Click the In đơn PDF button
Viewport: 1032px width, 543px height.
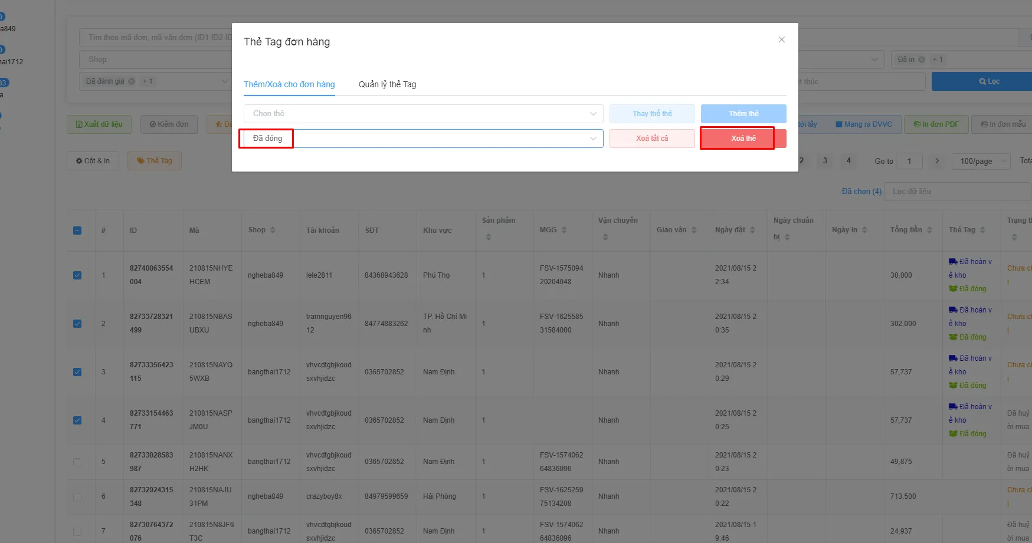tap(936, 124)
